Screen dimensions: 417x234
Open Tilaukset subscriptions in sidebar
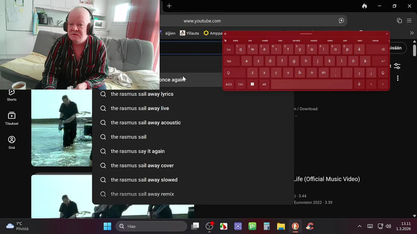[x=12, y=119]
